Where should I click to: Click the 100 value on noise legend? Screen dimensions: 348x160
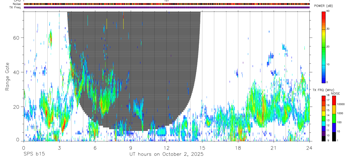point(339,122)
